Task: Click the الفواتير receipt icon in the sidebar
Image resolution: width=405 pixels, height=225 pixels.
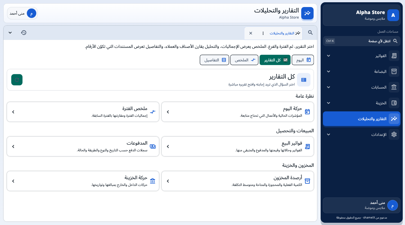Action: [394, 56]
